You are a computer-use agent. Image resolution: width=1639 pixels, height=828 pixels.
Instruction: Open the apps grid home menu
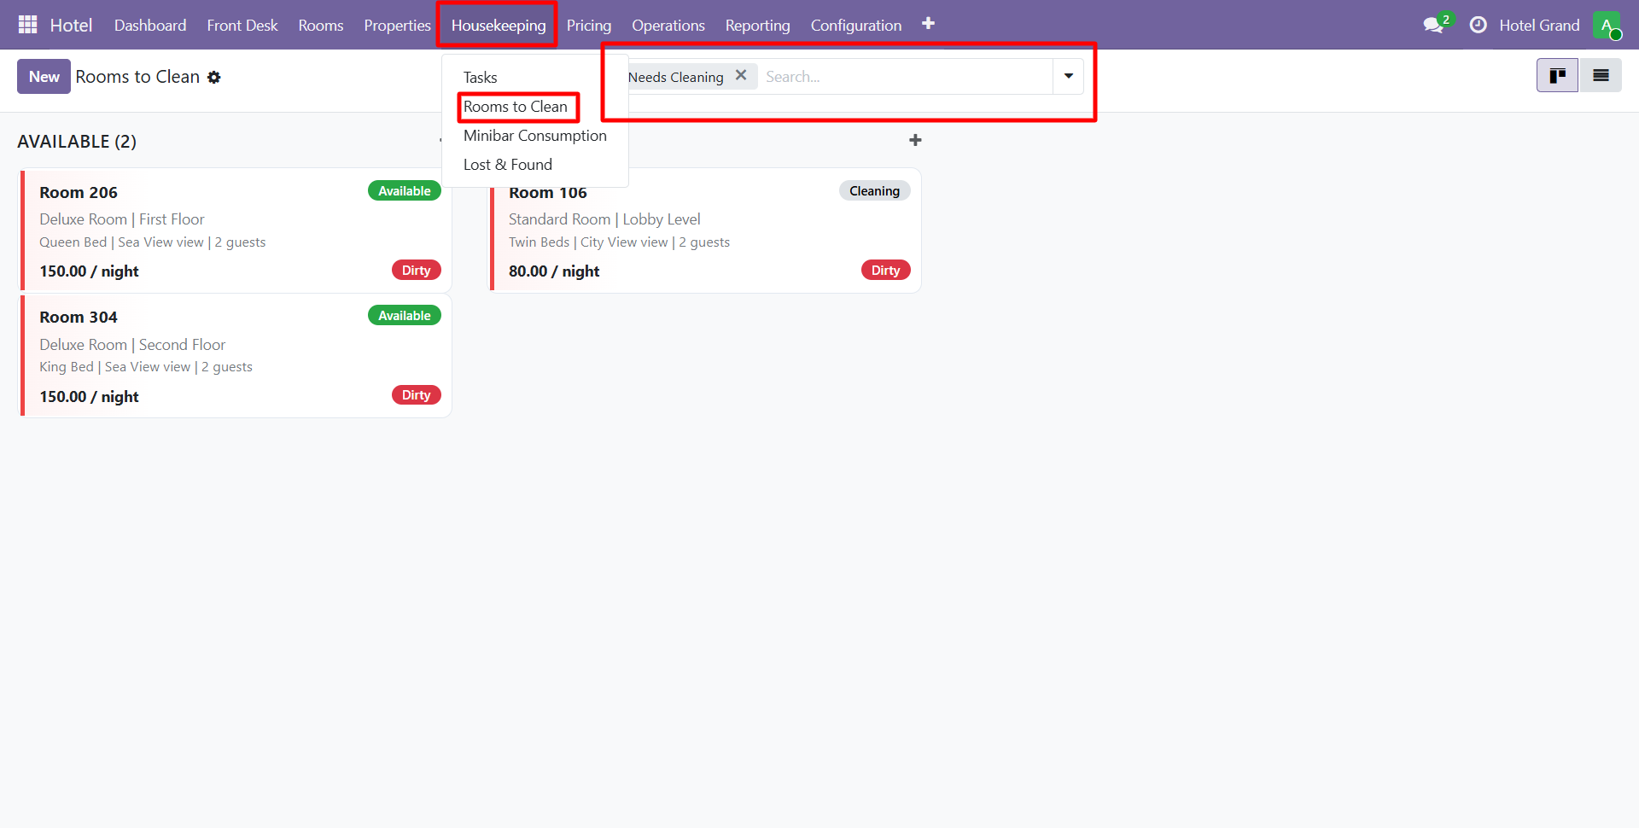pos(27,25)
